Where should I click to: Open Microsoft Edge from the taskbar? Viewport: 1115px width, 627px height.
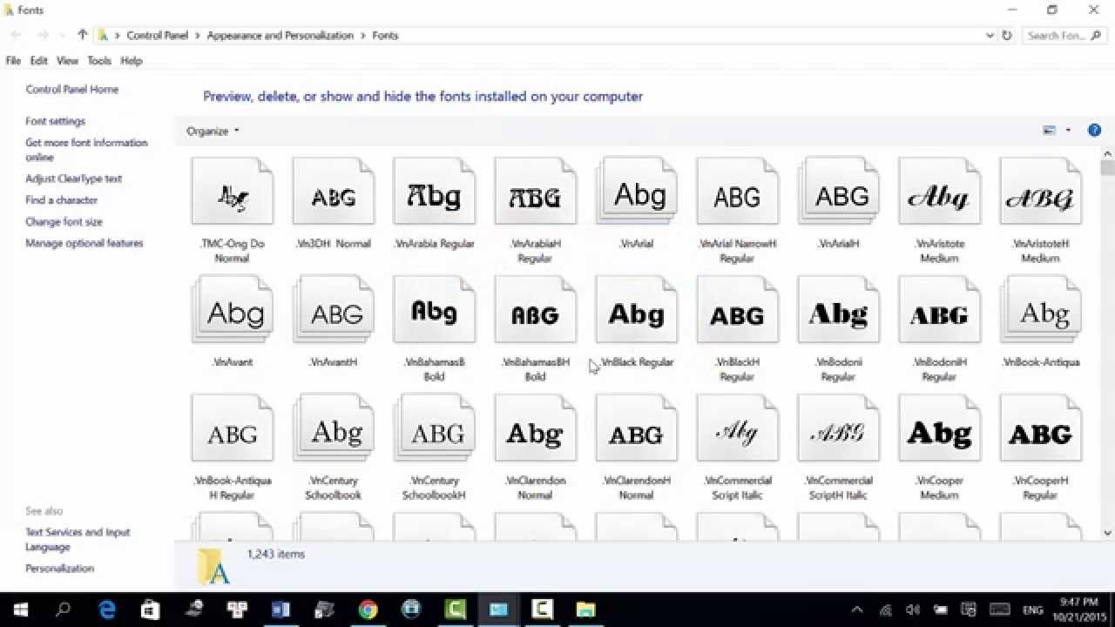[x=107, y=610]
